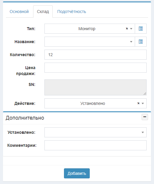Focus the Количество input field

(x=95, y=55)
